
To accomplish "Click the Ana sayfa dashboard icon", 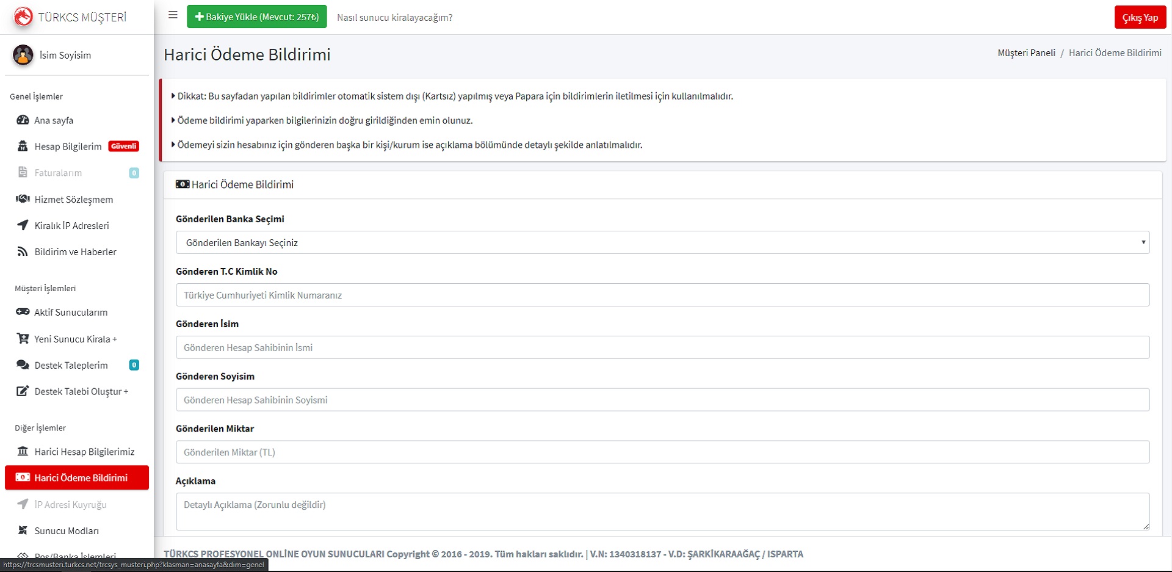I will (x=23, y=120).
